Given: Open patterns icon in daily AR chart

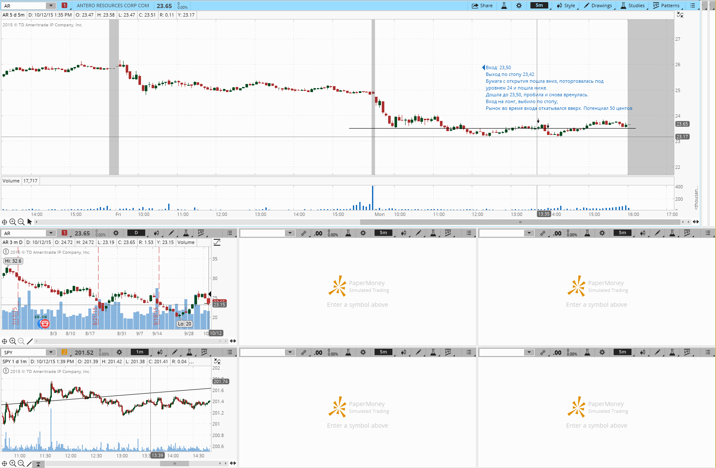Looking at the screenshot, I should point(200,233).
